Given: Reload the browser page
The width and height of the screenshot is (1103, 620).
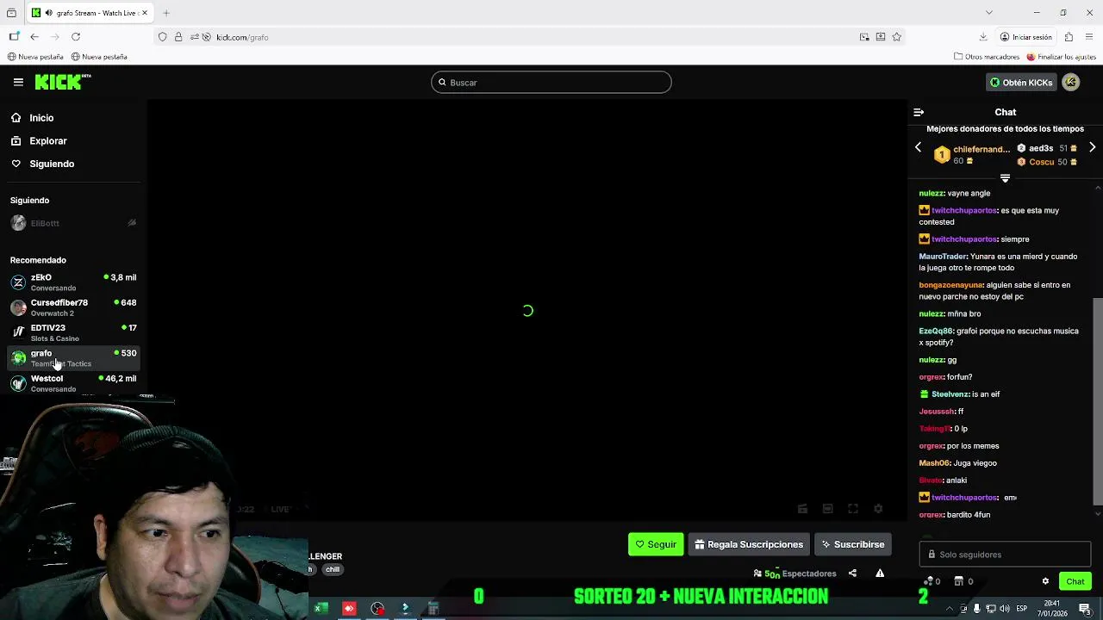Looking at the screenshot, I should (x=76, y=37).
